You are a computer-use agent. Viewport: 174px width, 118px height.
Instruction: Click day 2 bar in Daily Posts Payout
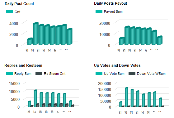click(x=160, y=40)
